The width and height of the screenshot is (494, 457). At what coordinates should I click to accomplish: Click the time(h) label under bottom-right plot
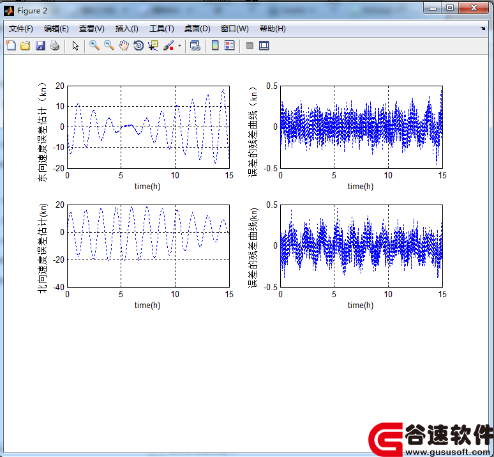click(361, 305)
